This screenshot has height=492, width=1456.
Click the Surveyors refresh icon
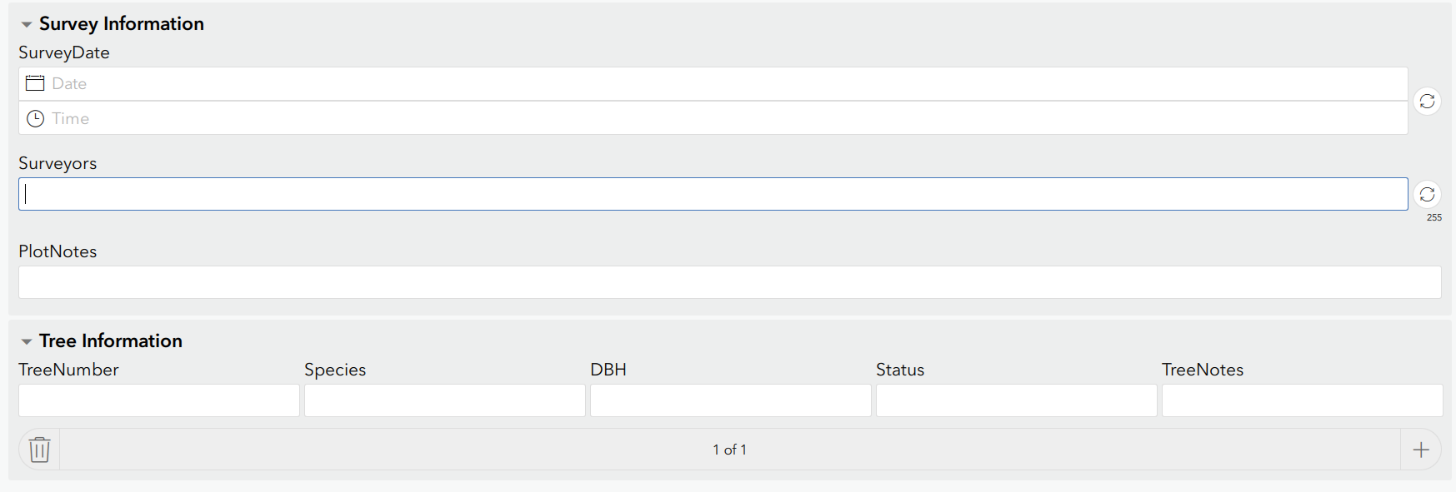coord(1428,193)
